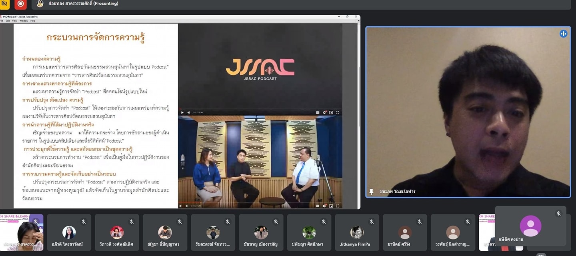Toggle miniplayer on the lower studio video
Viewport: 576px width, 256px height.
click(x=331, y=206)
